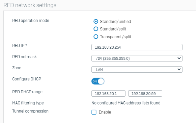Viewport: 196px width, 123px height.
Task: Click the Enable label for tunnel compression
Action: click(x=105, y=112)
